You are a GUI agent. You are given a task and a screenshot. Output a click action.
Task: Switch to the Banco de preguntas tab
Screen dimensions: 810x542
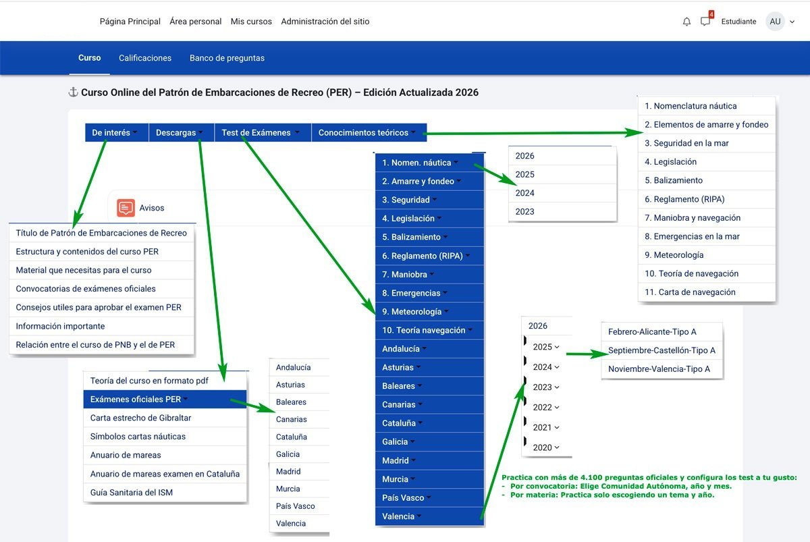coord(228,58)
